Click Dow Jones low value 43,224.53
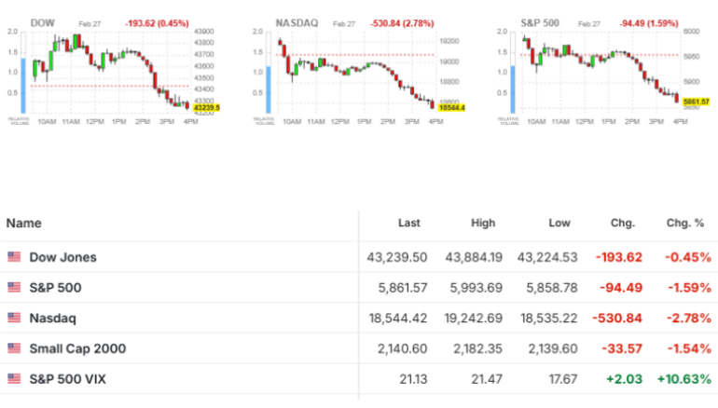 (x=547, y=257)
